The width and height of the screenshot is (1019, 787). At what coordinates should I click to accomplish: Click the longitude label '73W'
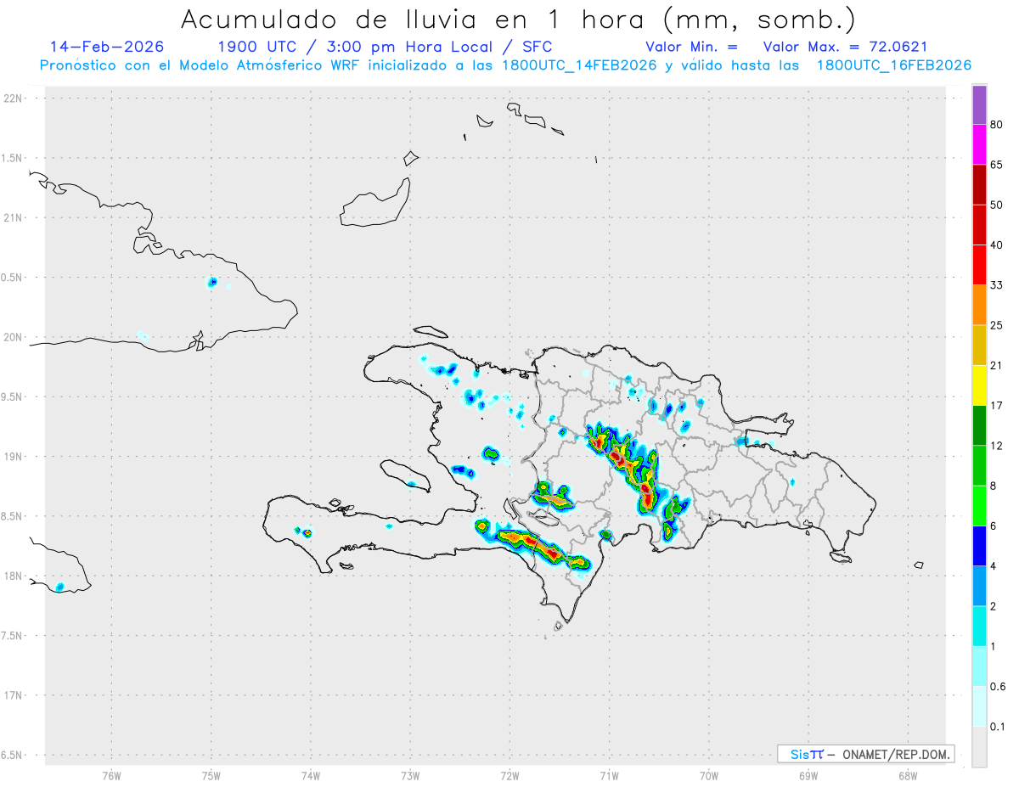coord(410,774)
